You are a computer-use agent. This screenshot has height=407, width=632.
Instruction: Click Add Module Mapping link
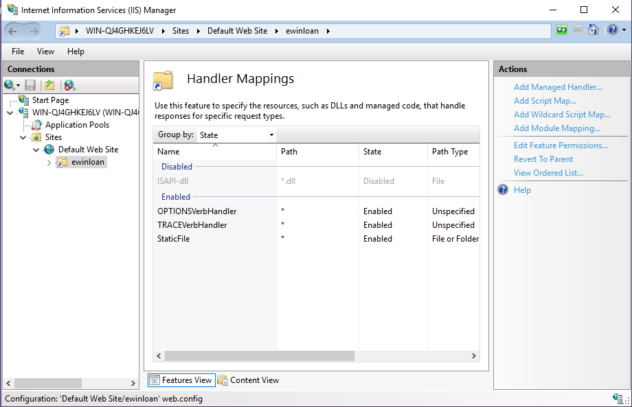tap(557, 128)
